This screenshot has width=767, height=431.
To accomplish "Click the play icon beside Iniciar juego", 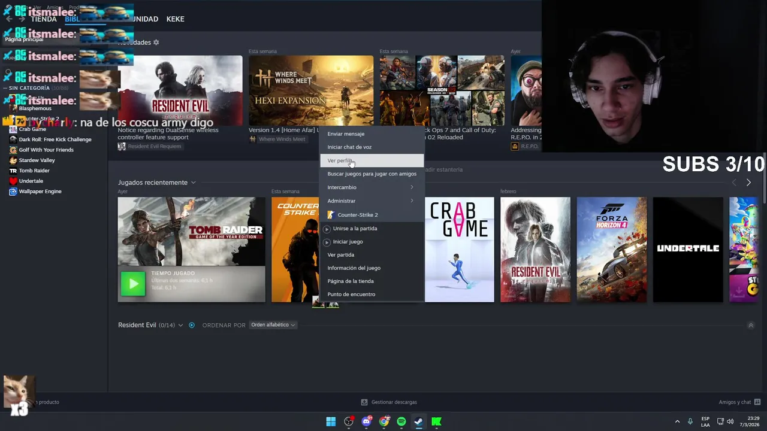I will tap(327, 242).
